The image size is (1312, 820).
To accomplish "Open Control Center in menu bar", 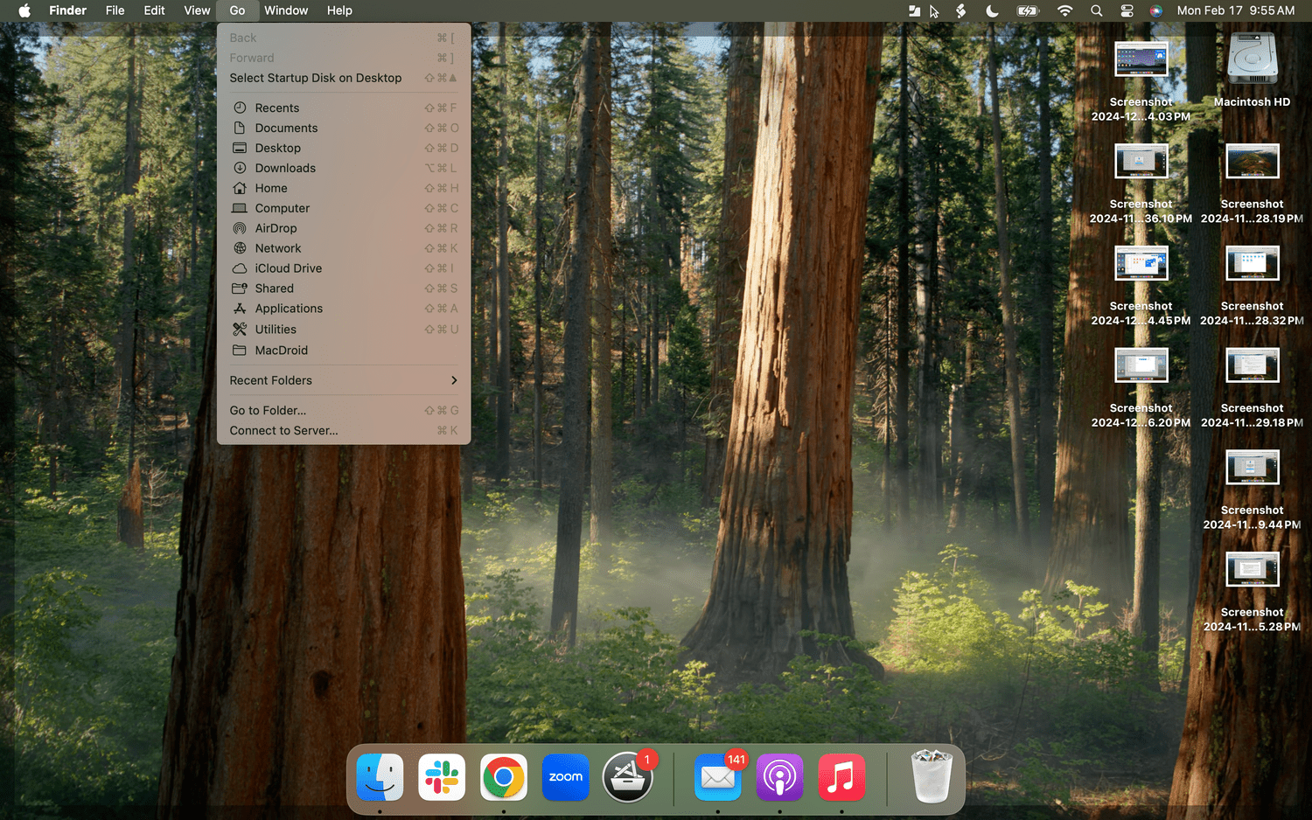I will pos(1127,10).
